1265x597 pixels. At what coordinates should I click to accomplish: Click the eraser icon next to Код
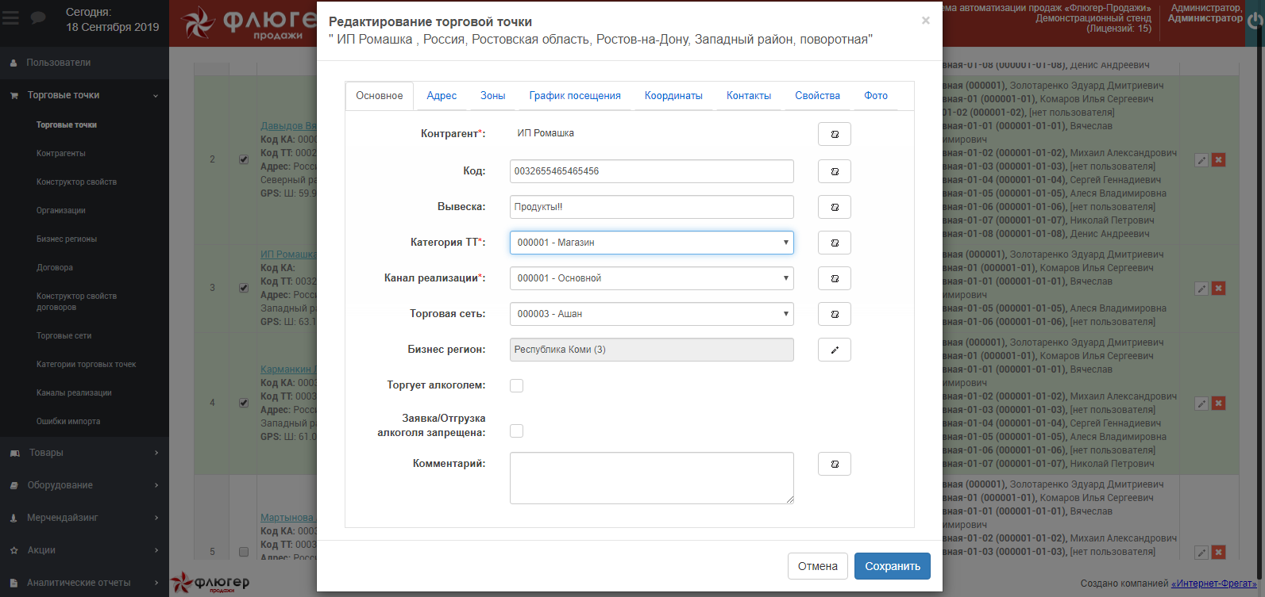[834, 171]
